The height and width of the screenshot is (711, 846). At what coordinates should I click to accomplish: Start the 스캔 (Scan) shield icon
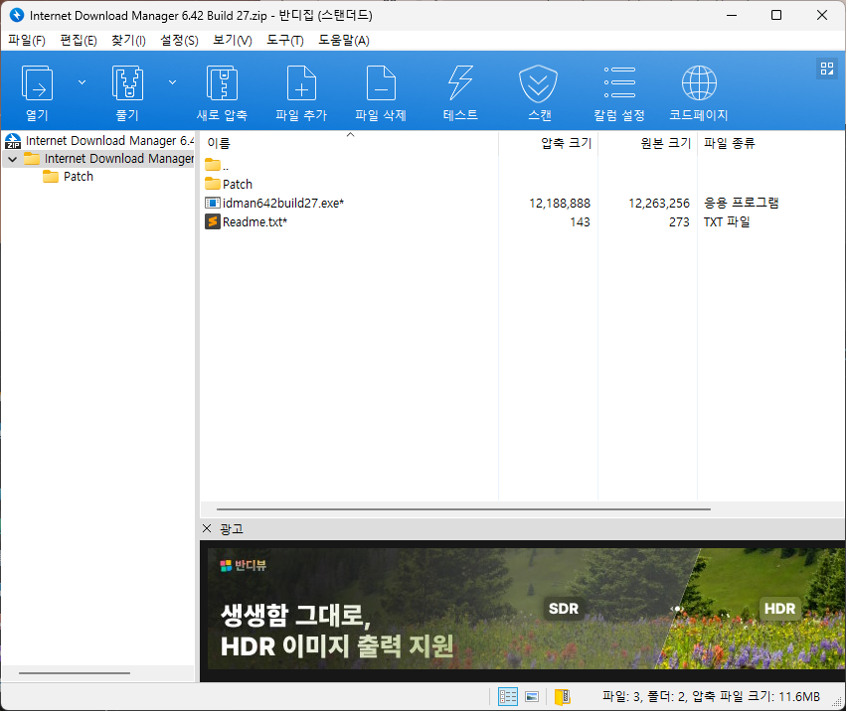(539, 92)
